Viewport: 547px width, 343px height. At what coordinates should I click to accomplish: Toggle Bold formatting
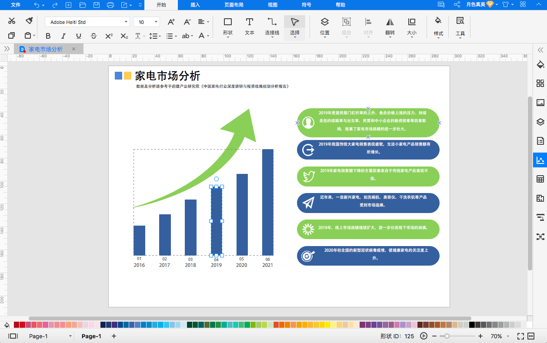[x=48, y=36]
